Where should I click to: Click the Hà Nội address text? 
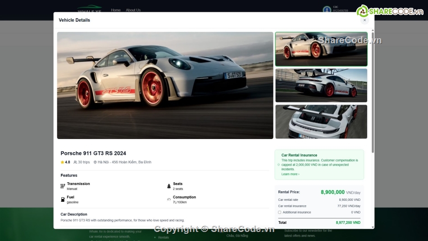124,162
